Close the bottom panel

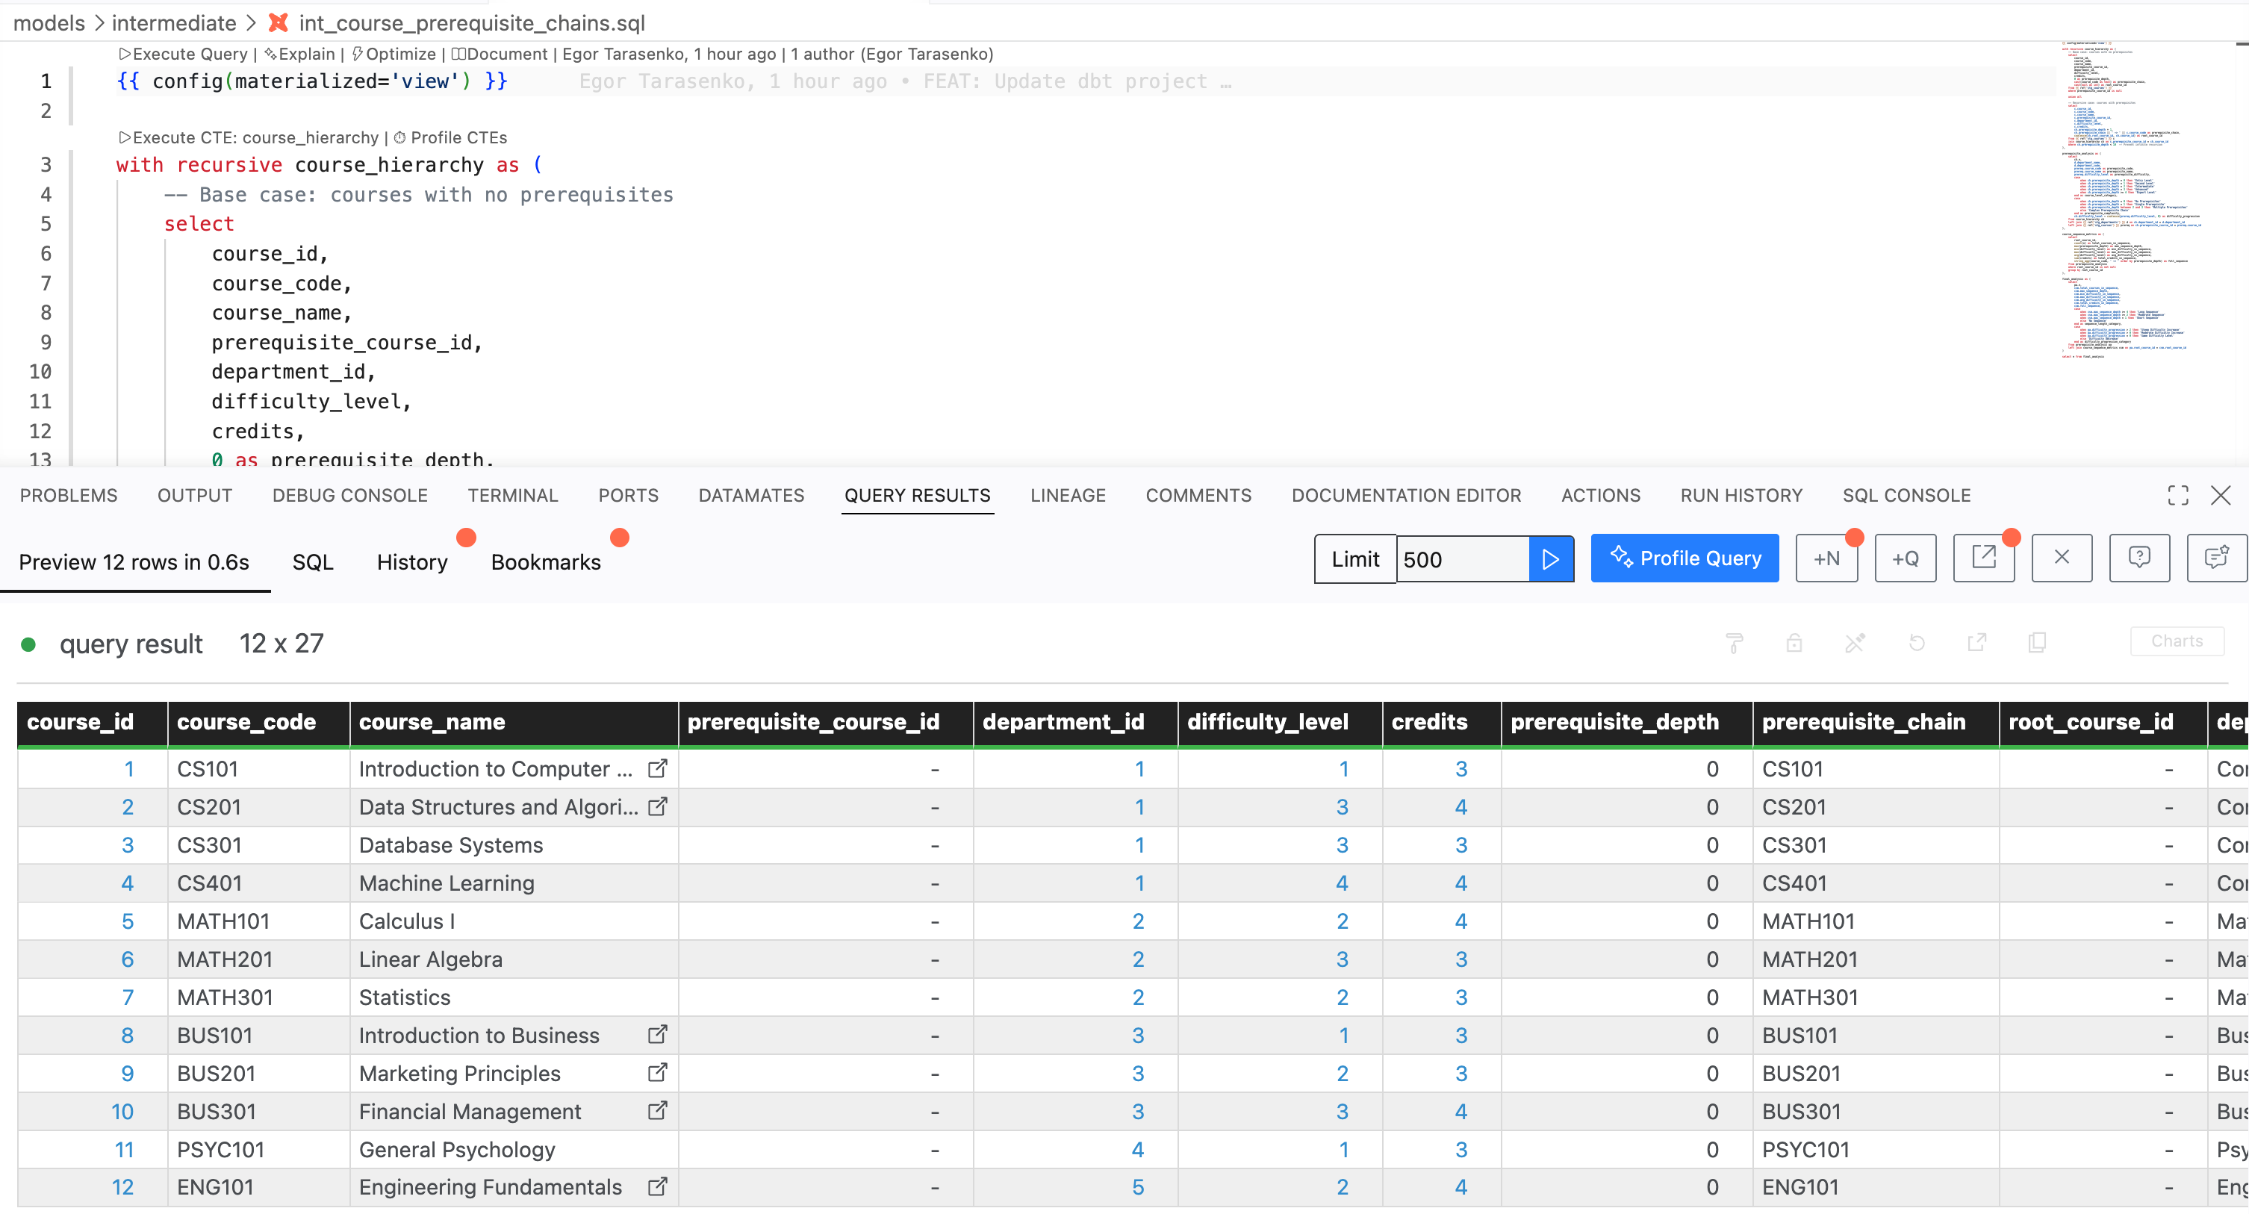click(x=2221, y=495)
